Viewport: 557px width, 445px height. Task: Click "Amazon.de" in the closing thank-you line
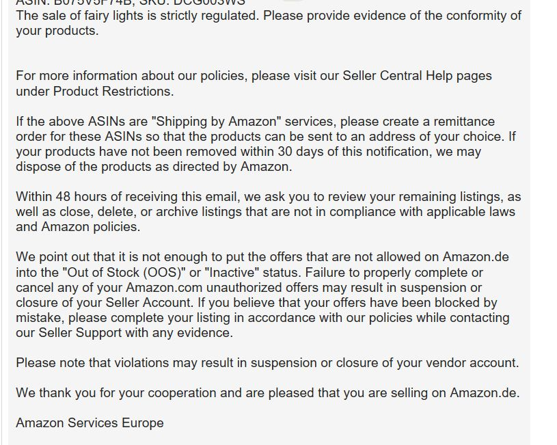[483, 393]
